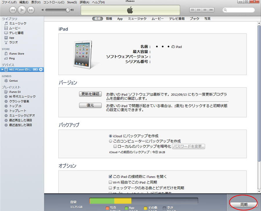
Task: Select the NEC-PCuser iPad device
Action: 22,69
